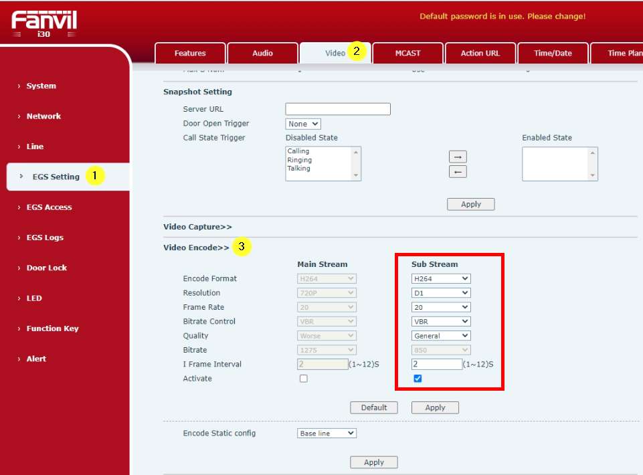The image size is (643, 475).
Task: Expand the Video Capture>> section
Action: [x=197, y=227]
